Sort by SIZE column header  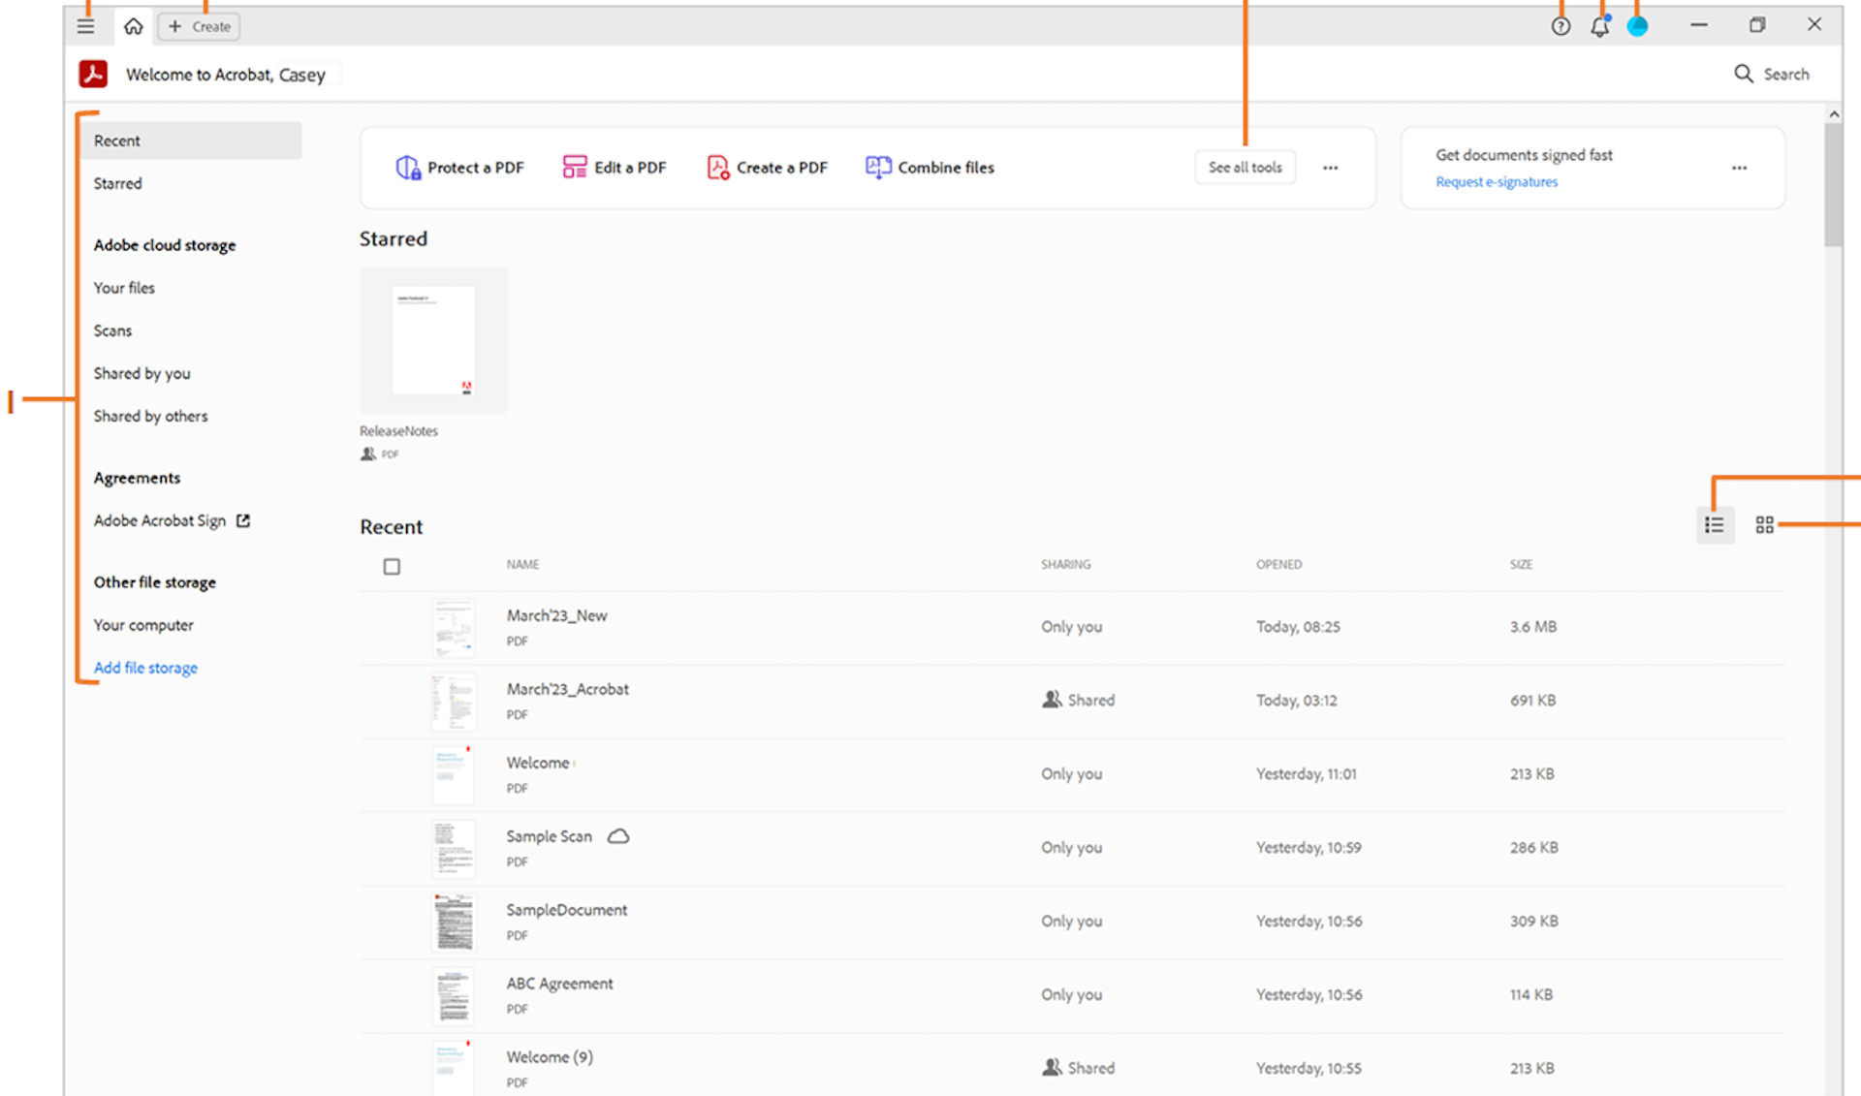1521,564
